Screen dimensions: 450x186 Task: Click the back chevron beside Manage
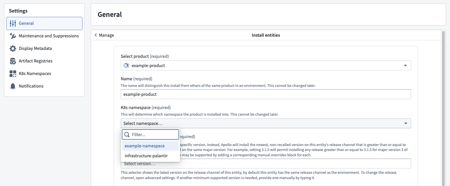(96, 35)
